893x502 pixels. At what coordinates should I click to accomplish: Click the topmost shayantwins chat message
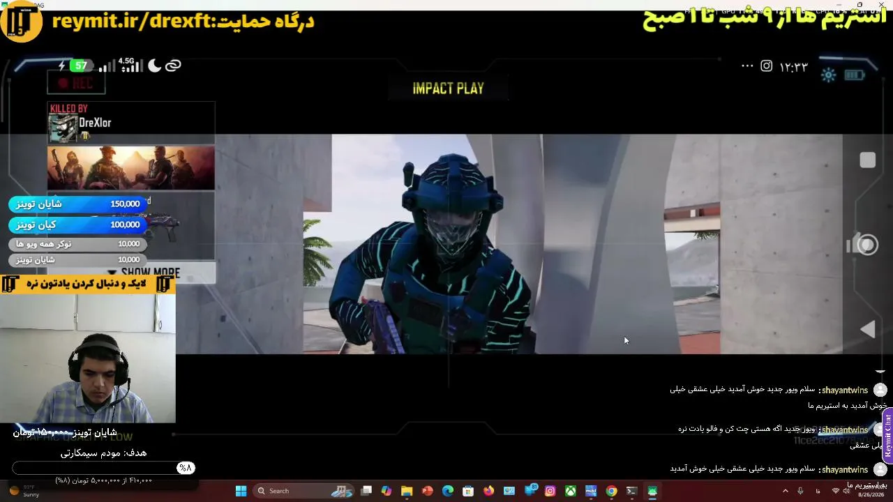pyautogui.click(x=778, y=397)
